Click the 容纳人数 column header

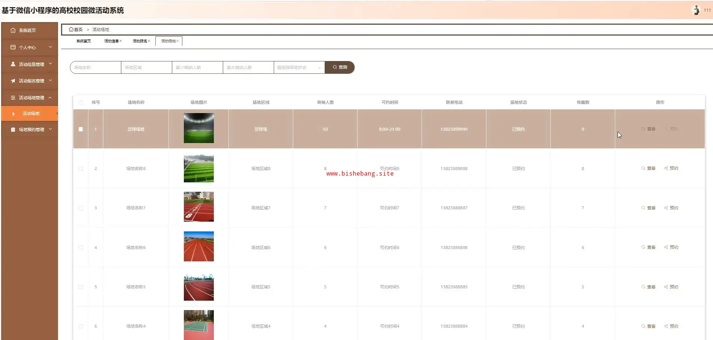point(325,102)
